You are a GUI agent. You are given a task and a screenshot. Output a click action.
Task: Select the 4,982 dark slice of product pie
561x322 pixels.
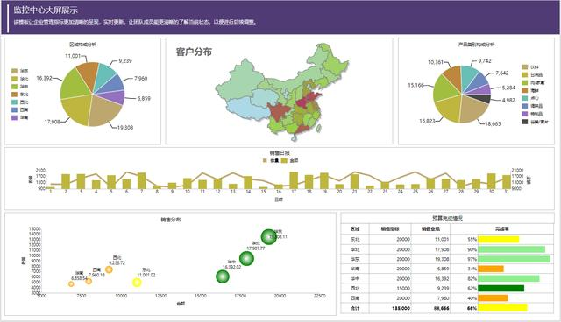(483, 99)
